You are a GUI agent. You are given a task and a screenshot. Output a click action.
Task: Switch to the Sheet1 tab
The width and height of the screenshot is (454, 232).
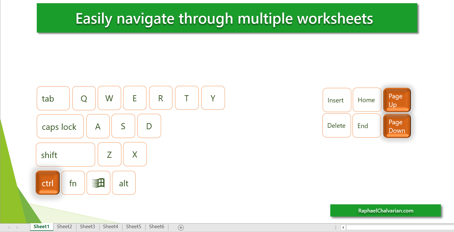click(x=41, y=227)
